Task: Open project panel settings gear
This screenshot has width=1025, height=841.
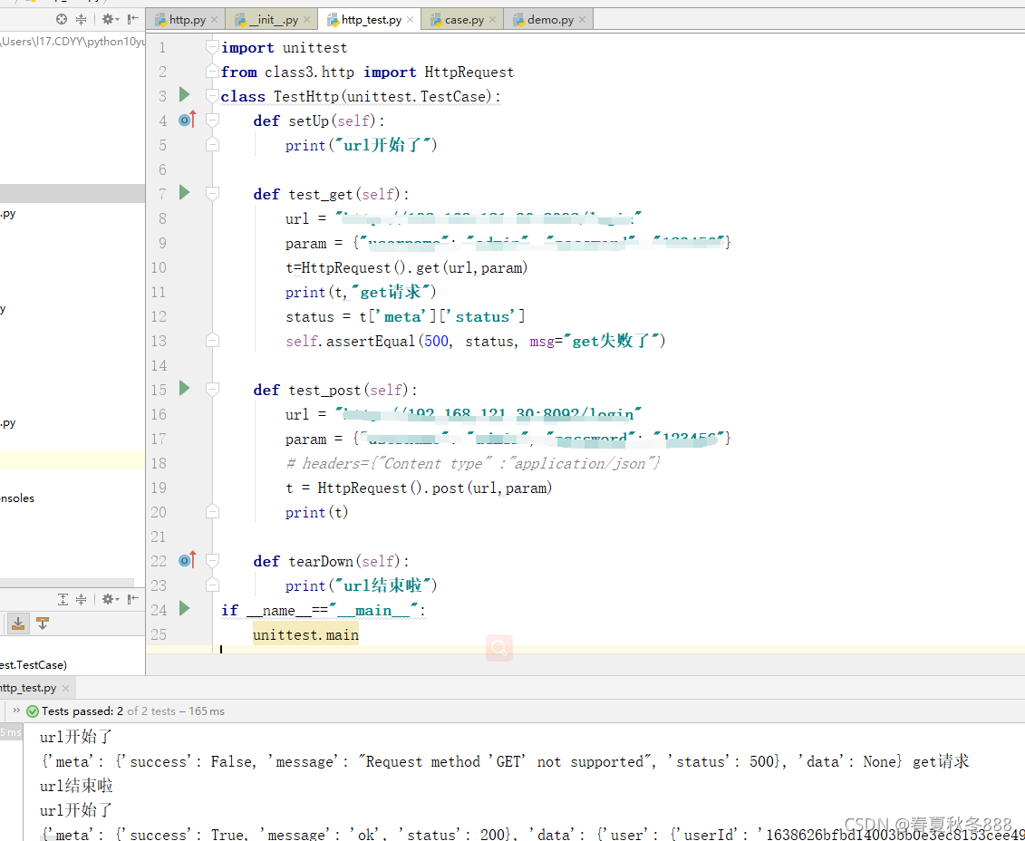Action: tap(109, 19)
